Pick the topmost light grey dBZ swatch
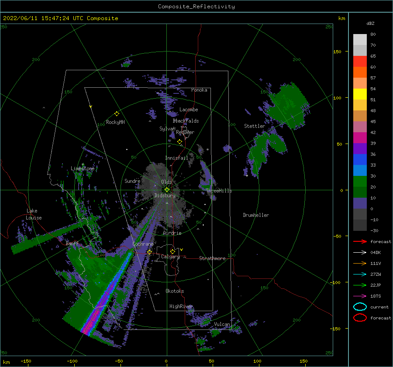 pos(360,40)
